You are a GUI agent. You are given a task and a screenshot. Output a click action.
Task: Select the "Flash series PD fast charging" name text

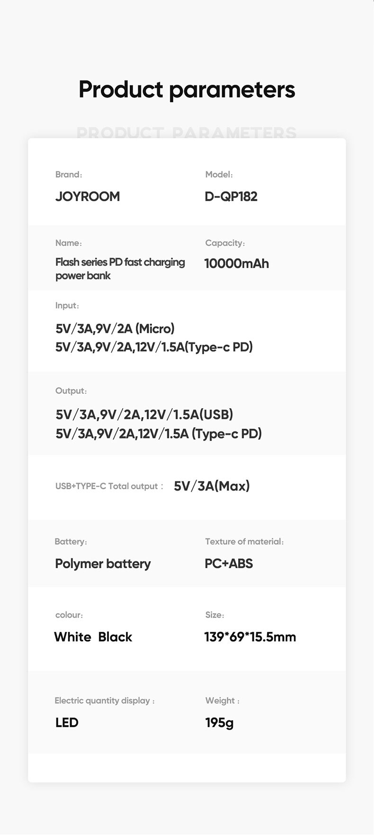[120, 262]
